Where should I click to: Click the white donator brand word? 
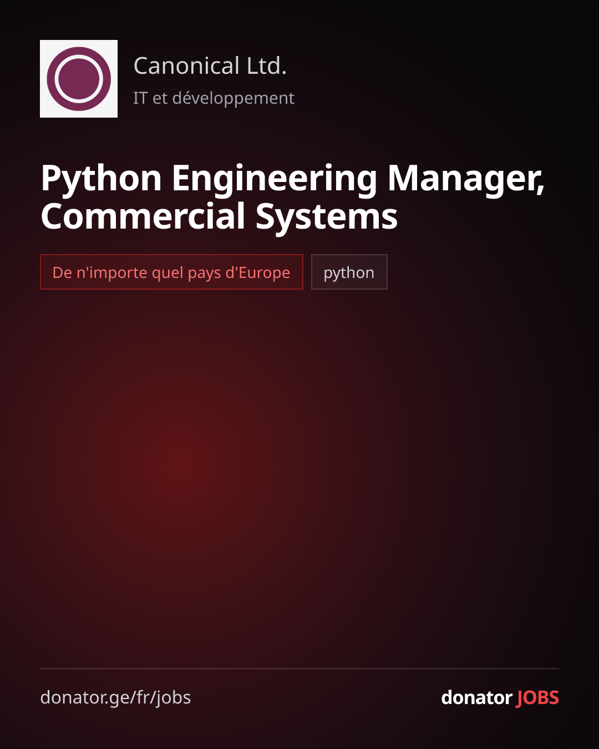click(476, 697)
